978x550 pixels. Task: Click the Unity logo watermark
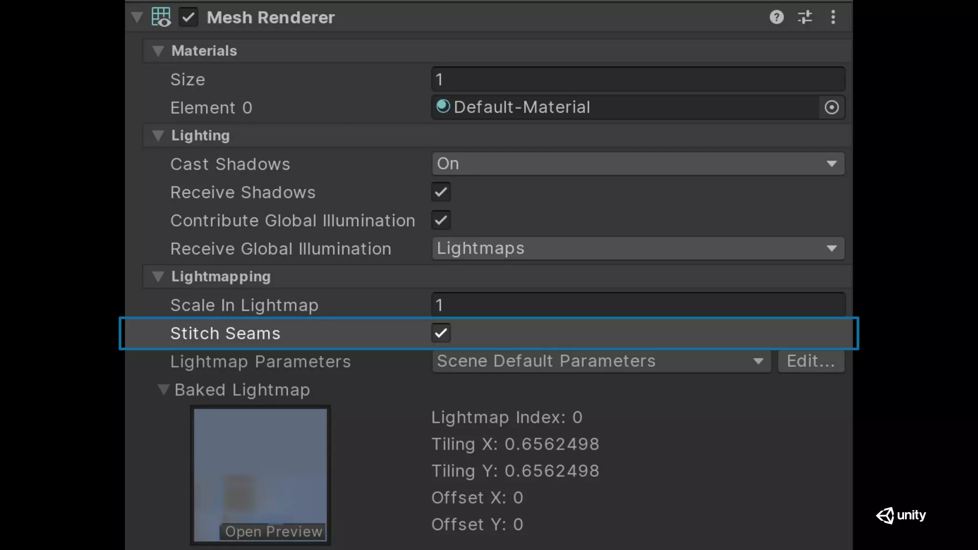[x=901, y=515]
